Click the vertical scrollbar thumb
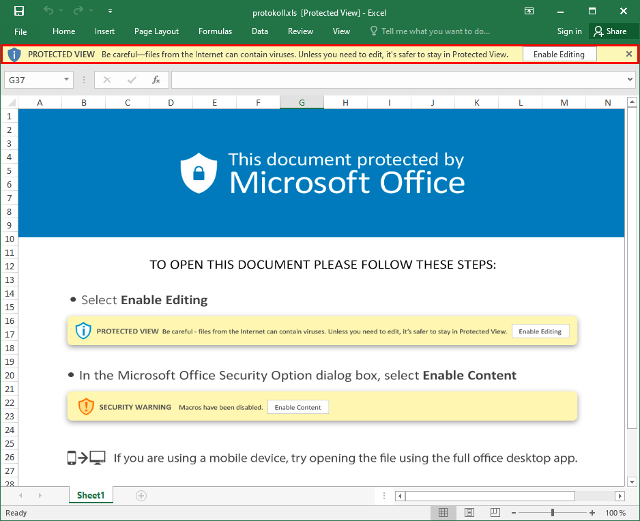 (x=632, y=267)
